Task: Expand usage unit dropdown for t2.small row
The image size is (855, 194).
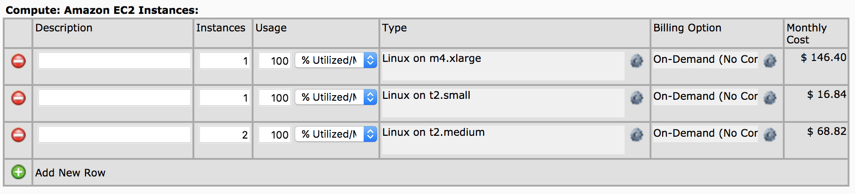Action: (x=336, y=97)
